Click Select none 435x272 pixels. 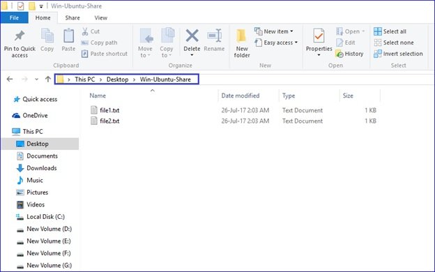(394, 43)
